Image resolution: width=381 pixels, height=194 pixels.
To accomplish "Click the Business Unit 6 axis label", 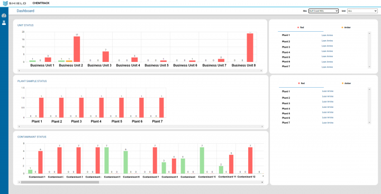I will click(185, 66).
